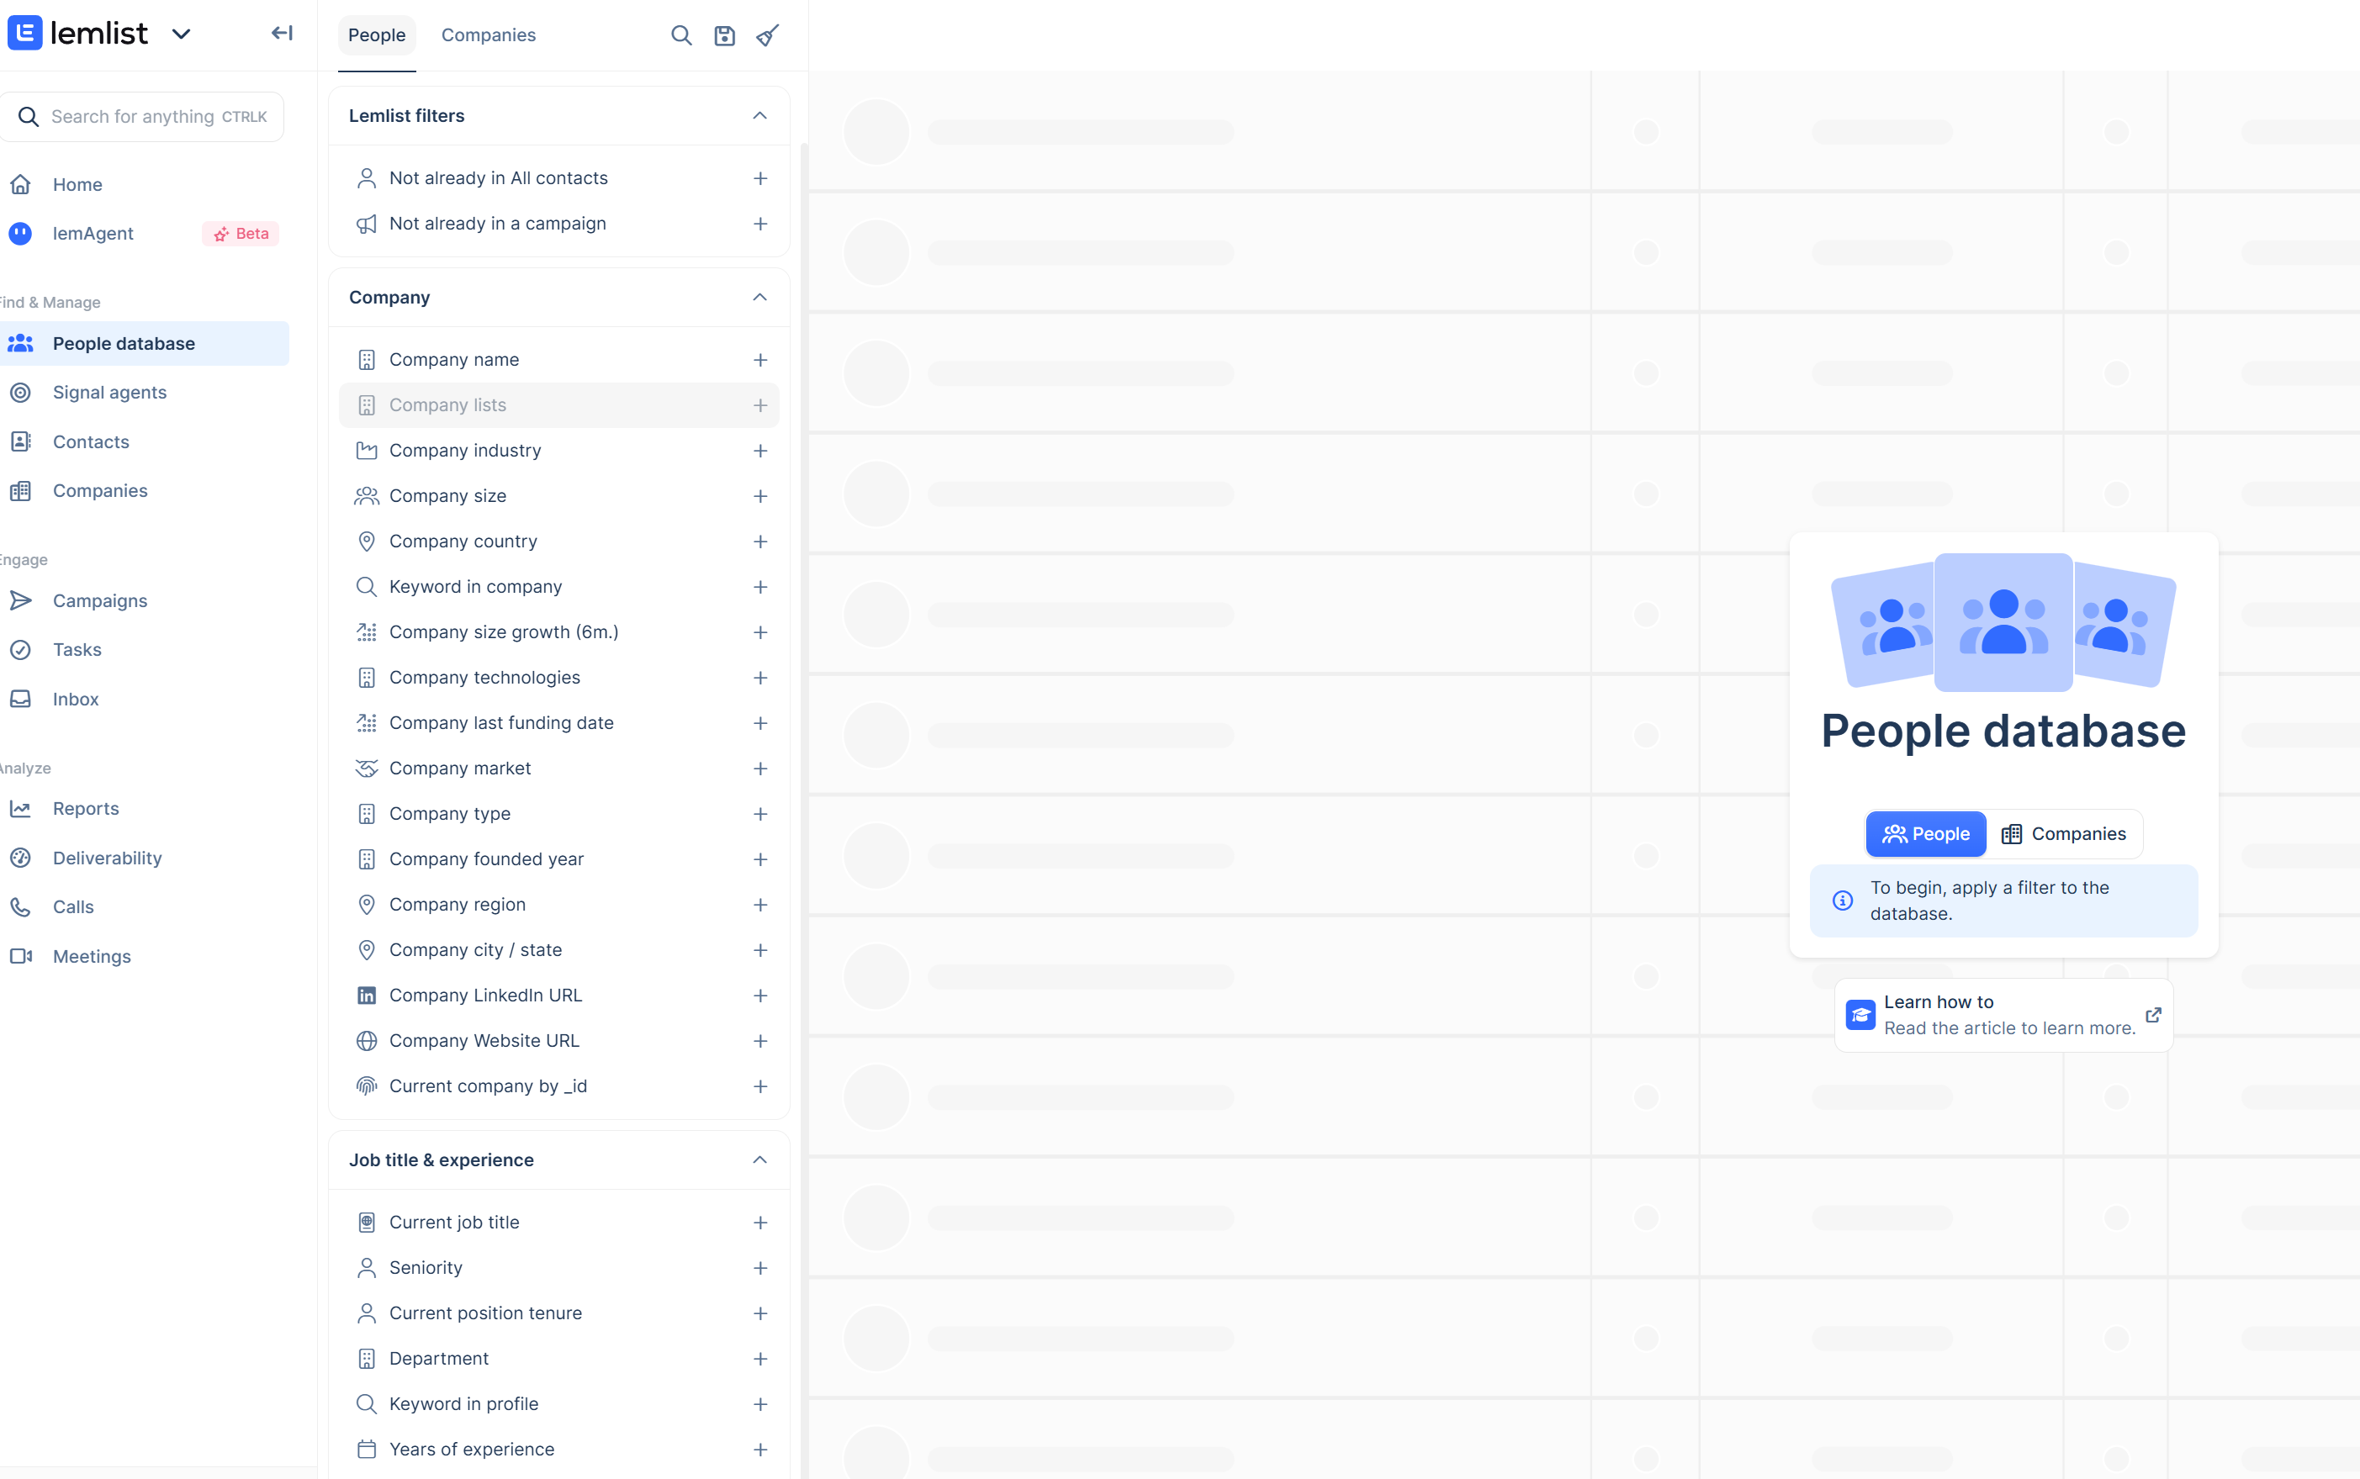Image resolution: width=2360 pixels, height=1479 pixels.
Task: Click the Company city / state pin icon
Action: pyautogui.click(x=367, y=950)
